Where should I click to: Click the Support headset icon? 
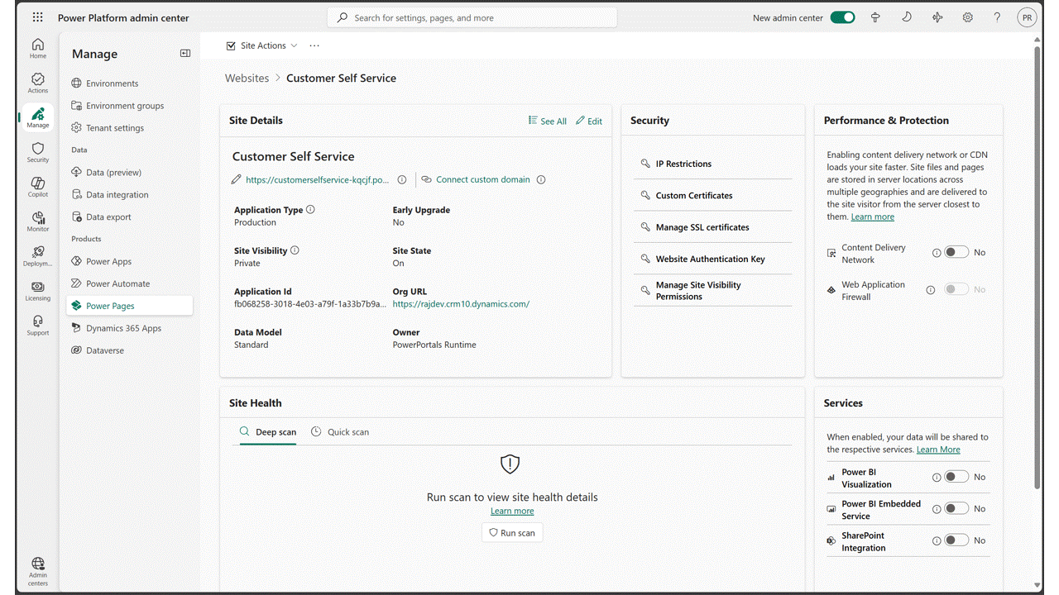(38, 324)
